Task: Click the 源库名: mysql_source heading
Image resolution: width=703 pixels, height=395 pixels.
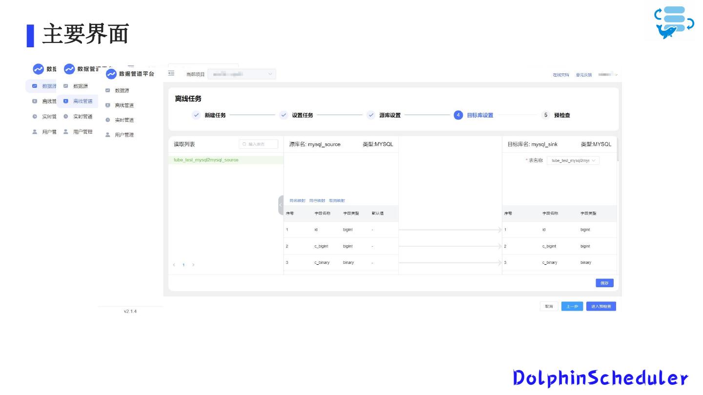Action: point(315,144)
